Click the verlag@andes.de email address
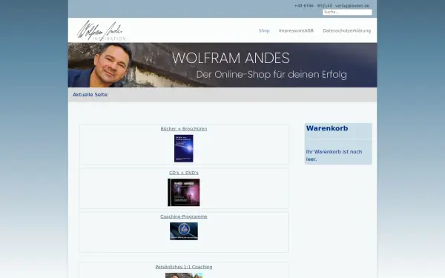Viewport: 445px width, 278px height. click(352, 6)
